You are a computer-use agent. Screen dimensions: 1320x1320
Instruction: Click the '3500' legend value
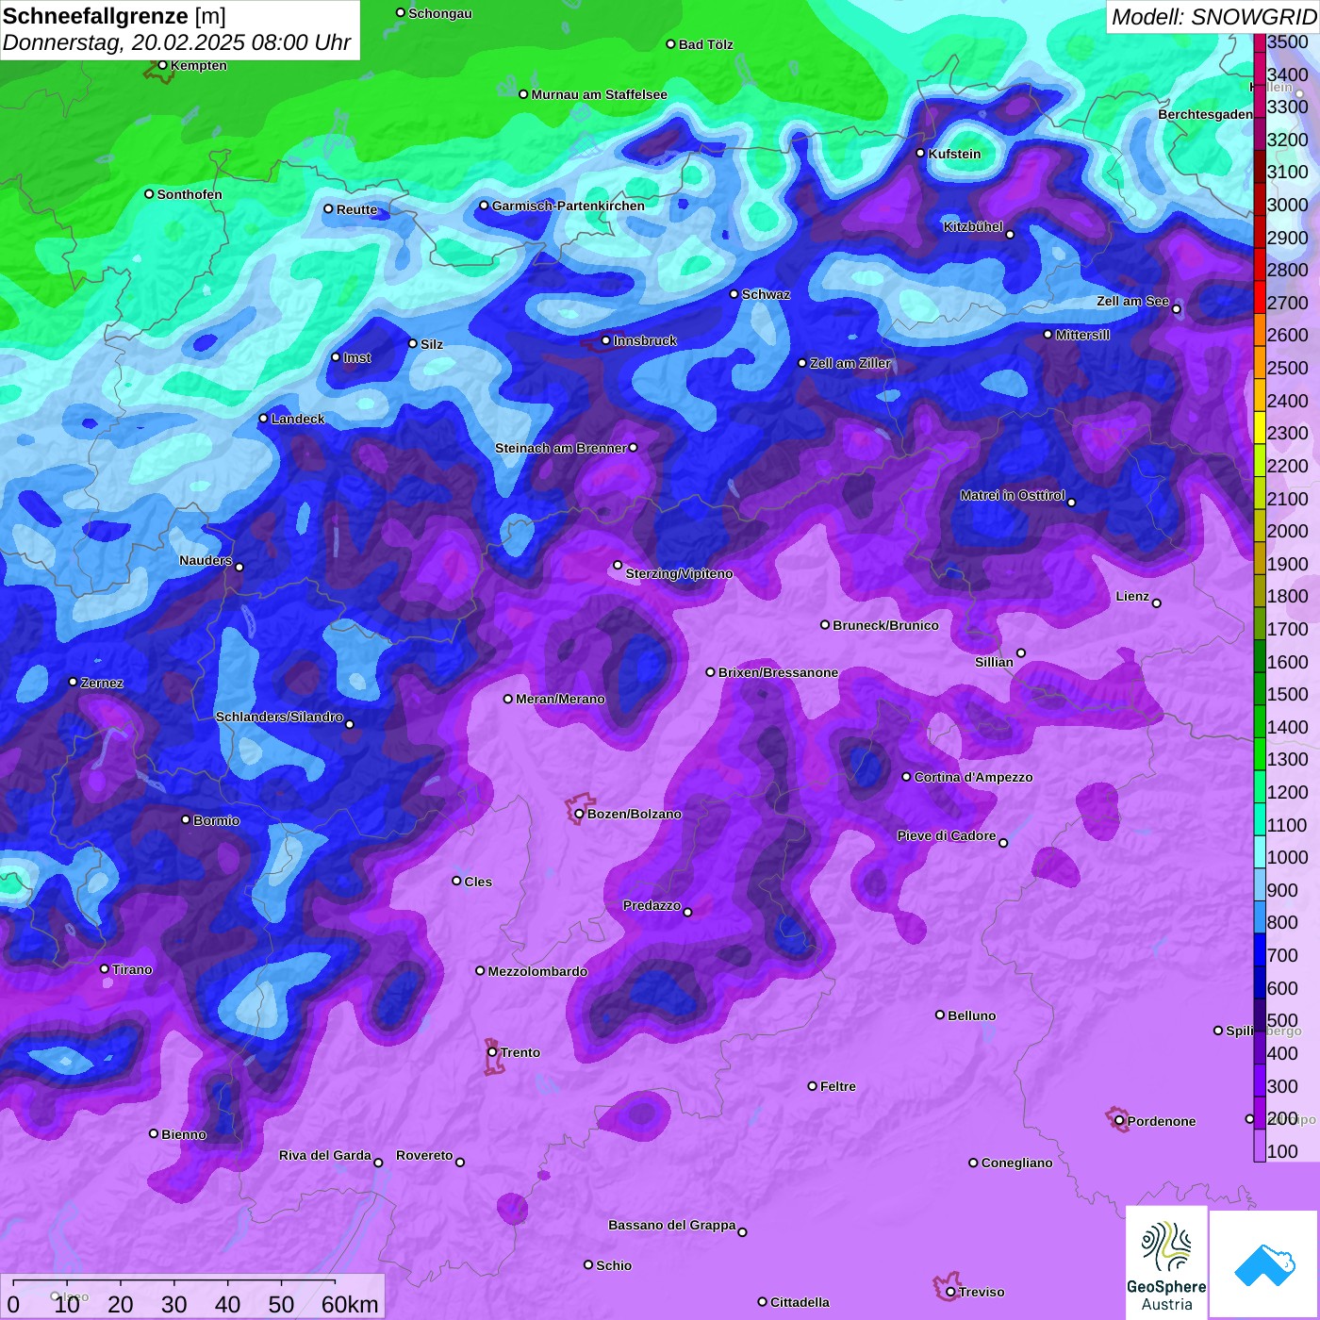(1288, 41)
